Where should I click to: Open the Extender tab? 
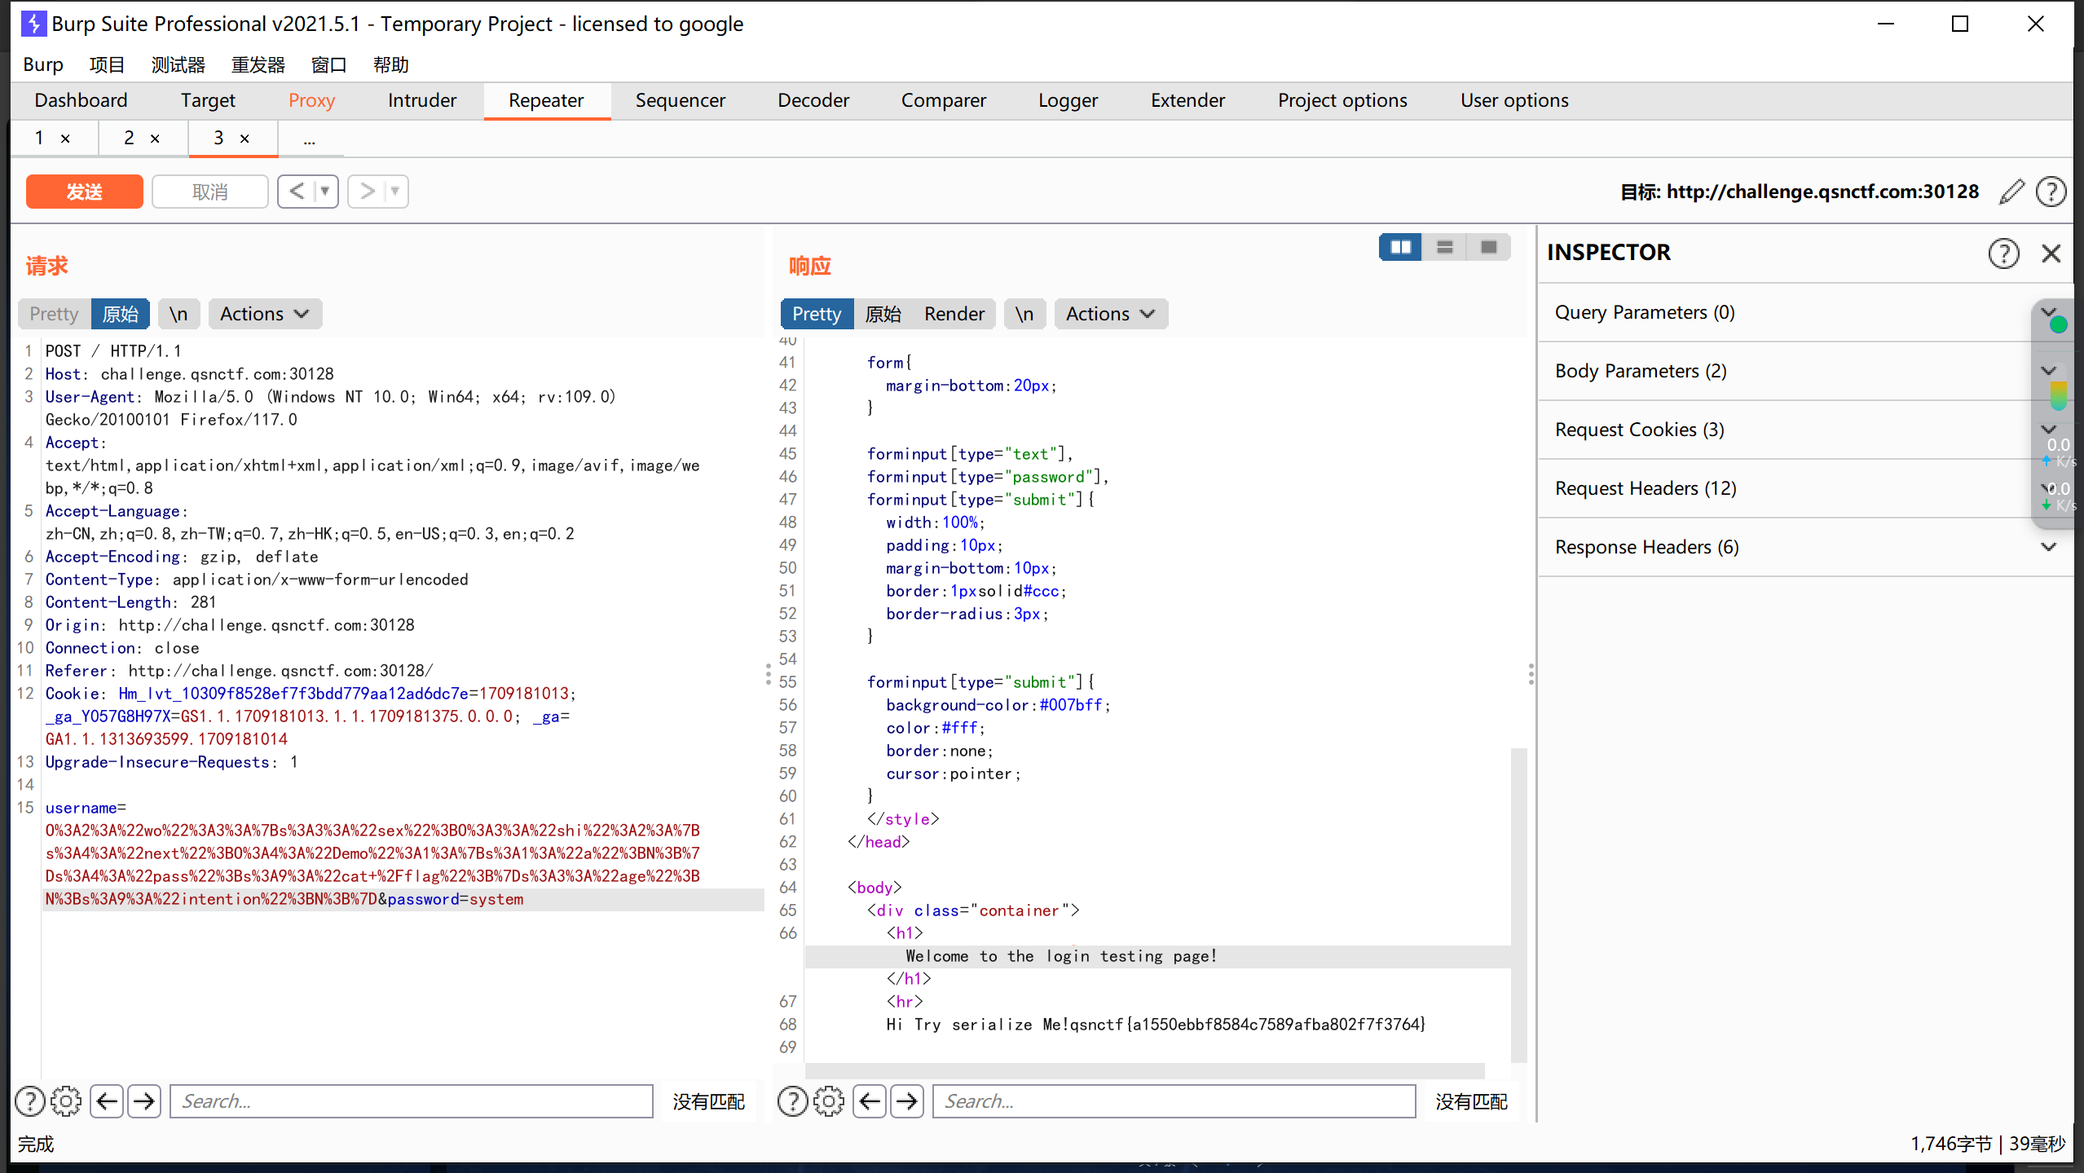(1187, 100)
